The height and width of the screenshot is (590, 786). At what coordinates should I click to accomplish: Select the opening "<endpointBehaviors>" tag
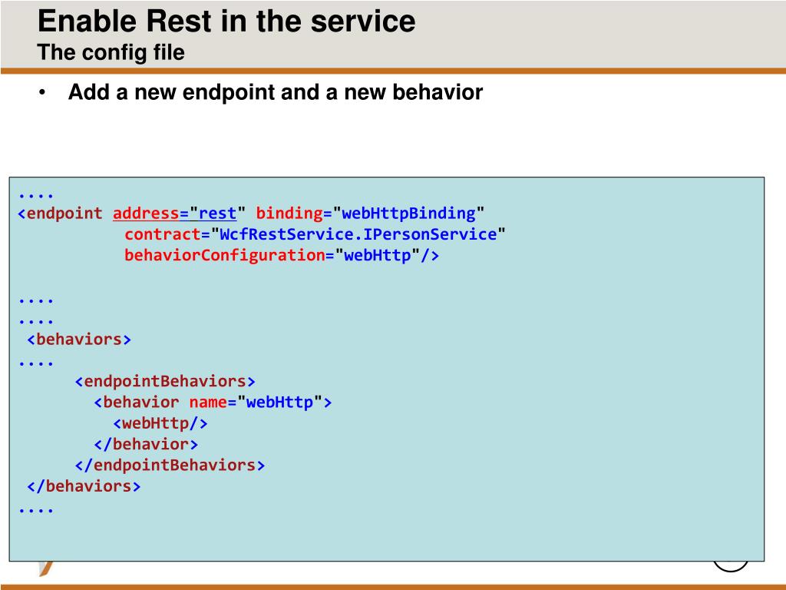click(x=165, y=381)
